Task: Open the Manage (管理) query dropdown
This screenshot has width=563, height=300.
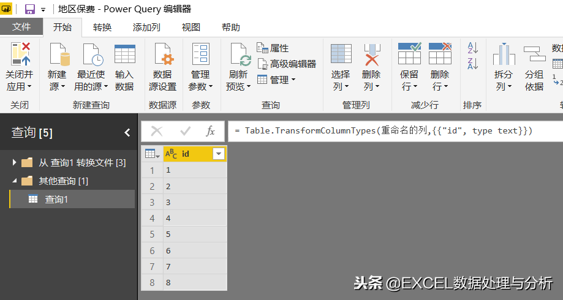Action: (276, 80)
